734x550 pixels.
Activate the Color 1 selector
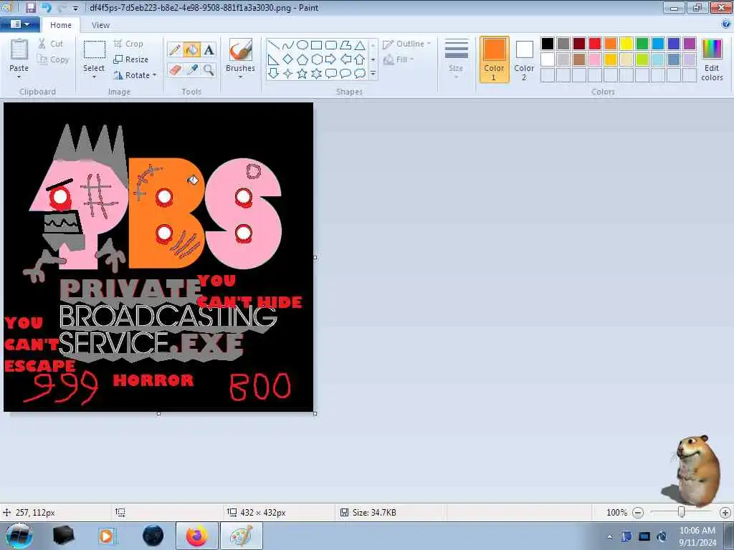click(495, 59)
